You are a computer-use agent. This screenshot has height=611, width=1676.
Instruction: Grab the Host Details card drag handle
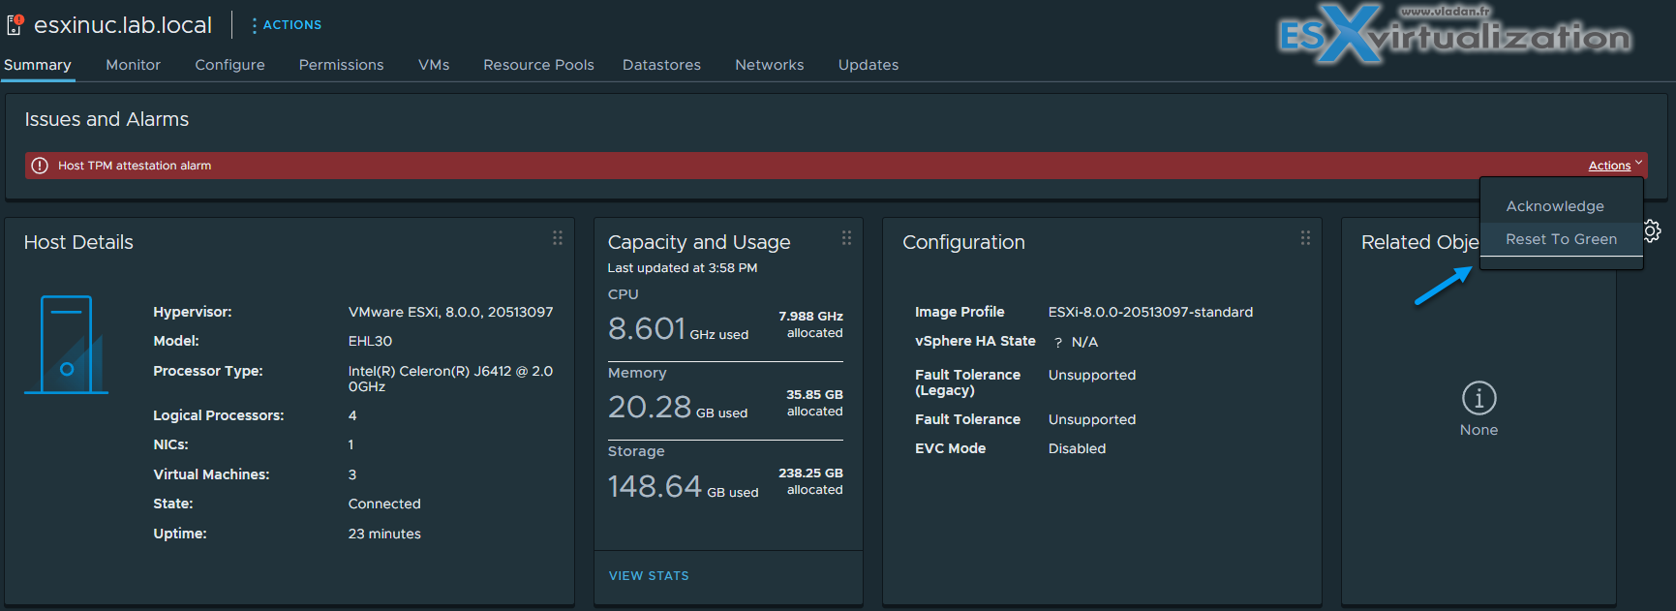tap(558, 238)
